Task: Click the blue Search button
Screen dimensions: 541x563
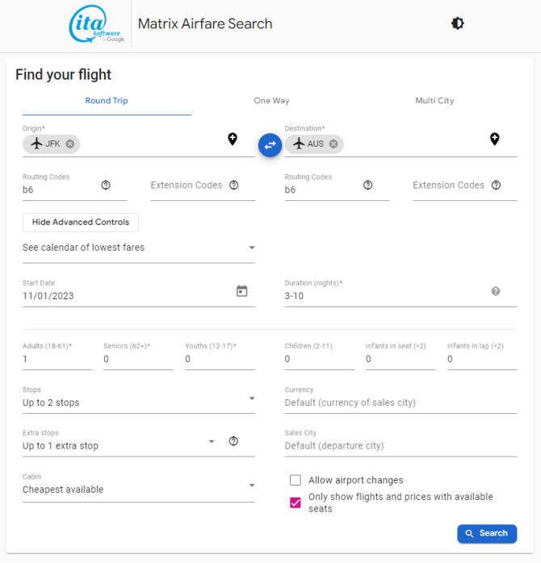Action: [487, 533]
